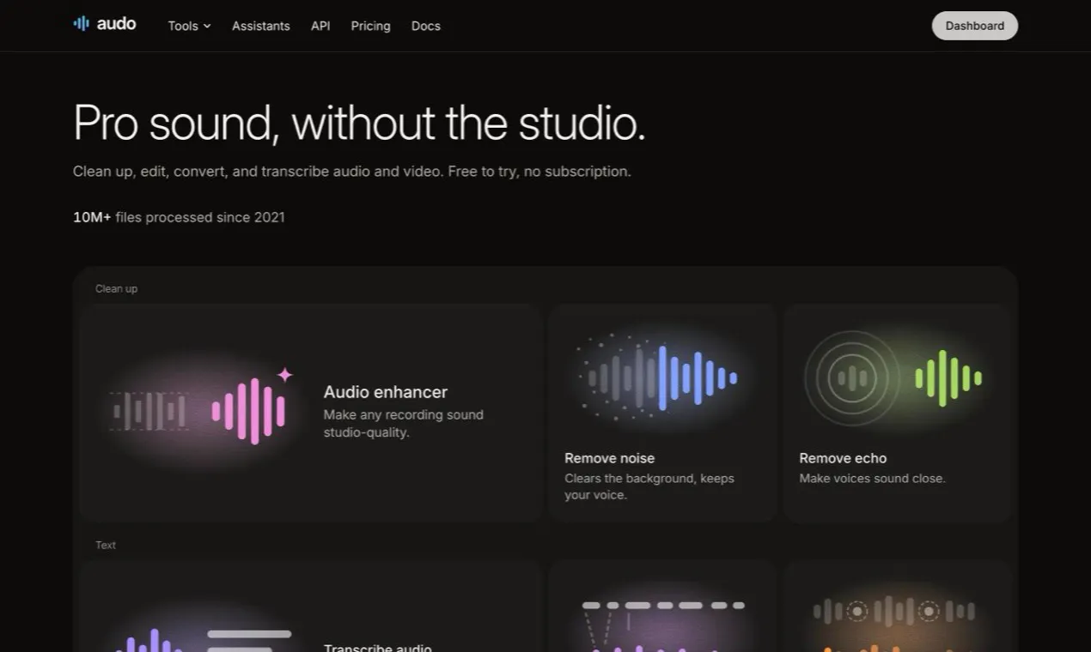
Task: Click the '10M+ files processed since 2021' text
Action: click(179, 217)
